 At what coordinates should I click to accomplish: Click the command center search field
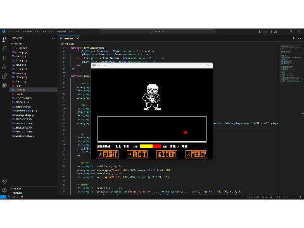coord(157,32)
